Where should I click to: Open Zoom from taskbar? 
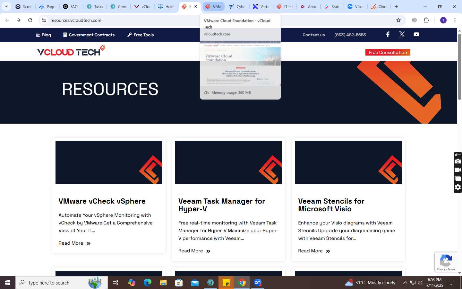(x=258, y=283)
